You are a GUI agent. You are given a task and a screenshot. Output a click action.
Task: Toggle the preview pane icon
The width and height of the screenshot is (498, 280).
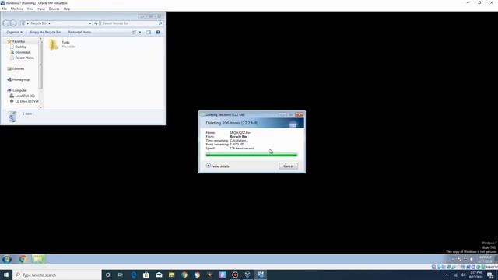pyautogui.click(x=149, y=32)
